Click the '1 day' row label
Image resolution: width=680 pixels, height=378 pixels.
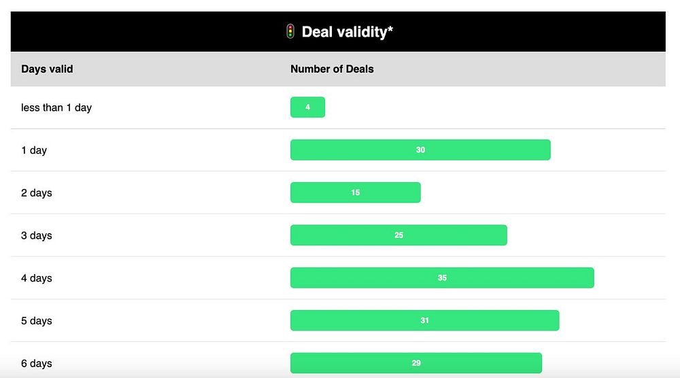[x=34, y=150]
